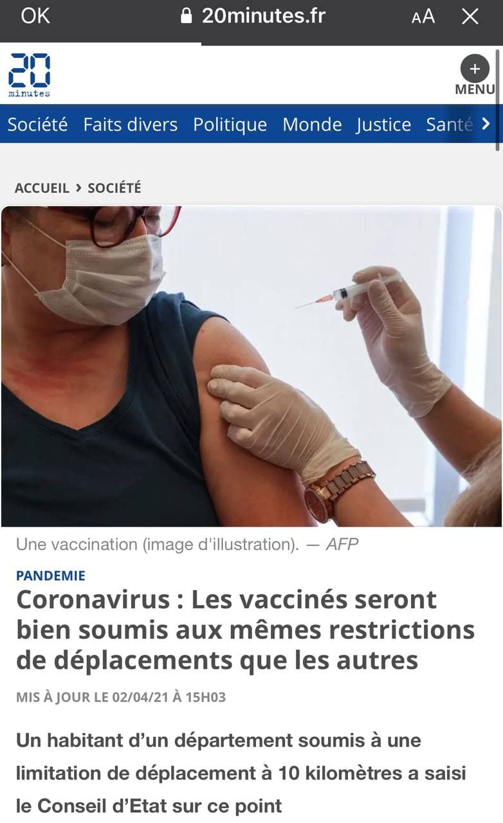
Task: Click the ACCUEIL breadcrumb link
Action: click(x=42, y=188)
